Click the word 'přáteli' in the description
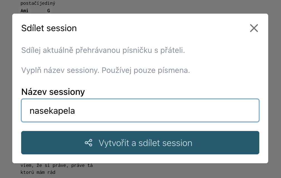This screenshot has height=178, width=281. [171, 50]
